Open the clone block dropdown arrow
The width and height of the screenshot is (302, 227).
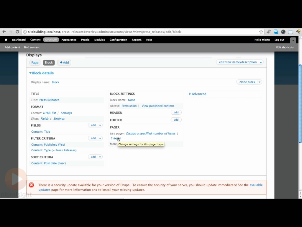tap(260, 82)
